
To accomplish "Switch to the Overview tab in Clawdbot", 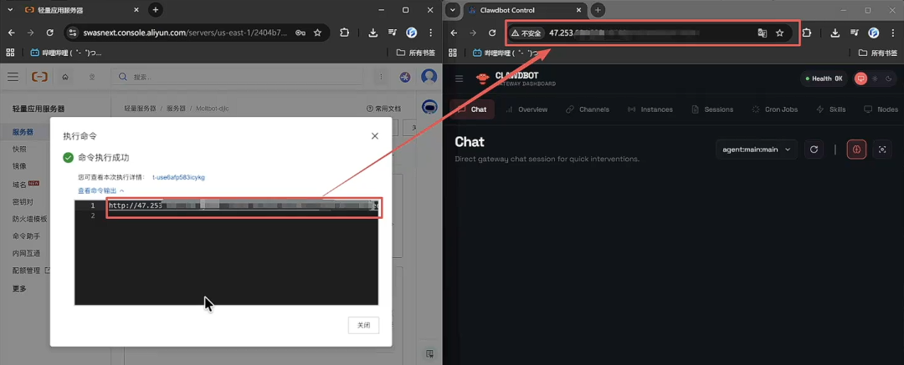I will tap(526, 109).
